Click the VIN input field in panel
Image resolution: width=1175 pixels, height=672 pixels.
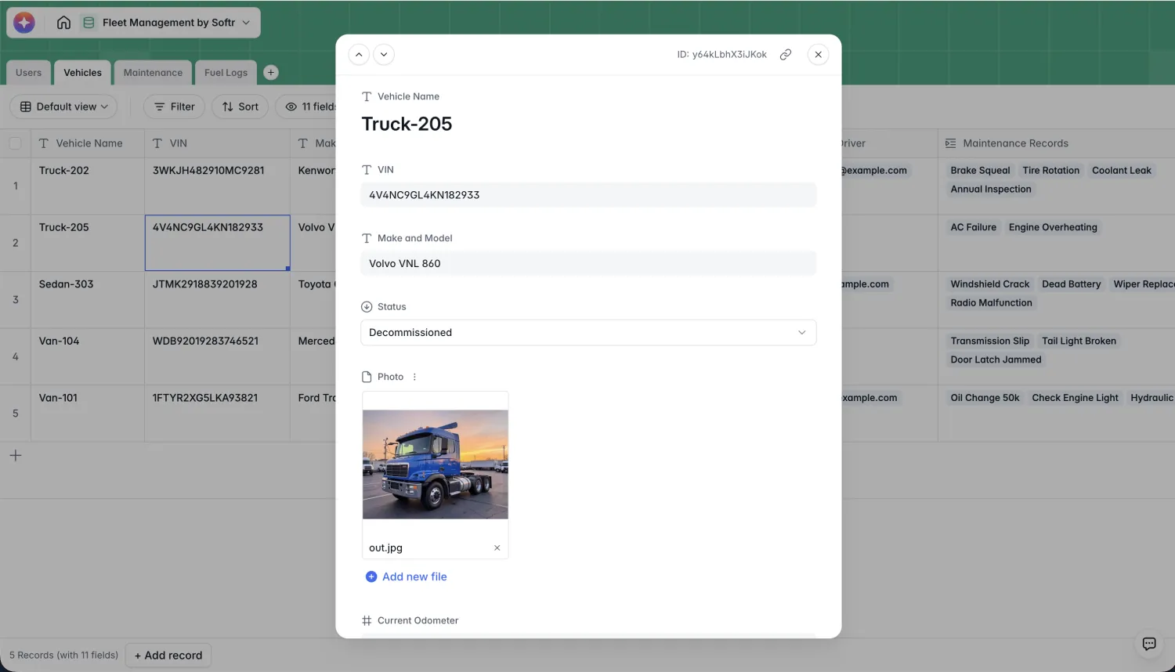point(588,195)
